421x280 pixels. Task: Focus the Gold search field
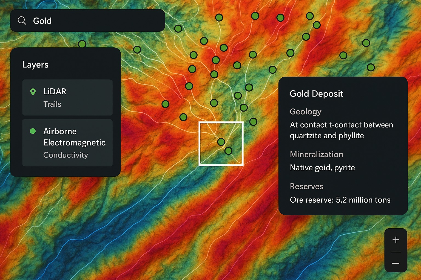coord(87,21)
